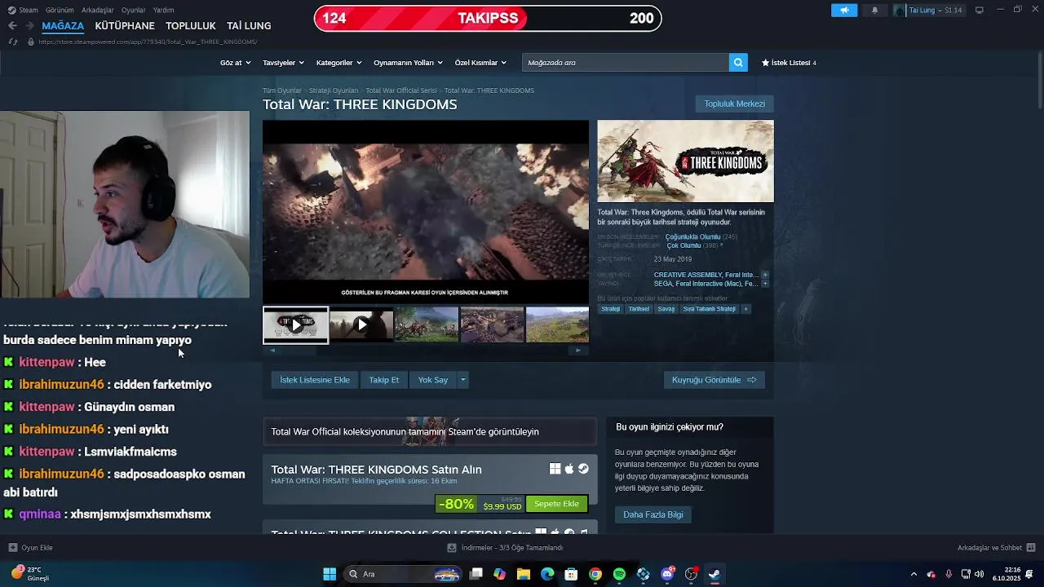Click the Savaş tag

coord(666,309)
